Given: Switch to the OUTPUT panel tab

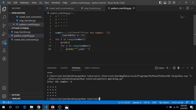Looking at the screenshot, I should [64, 68].
